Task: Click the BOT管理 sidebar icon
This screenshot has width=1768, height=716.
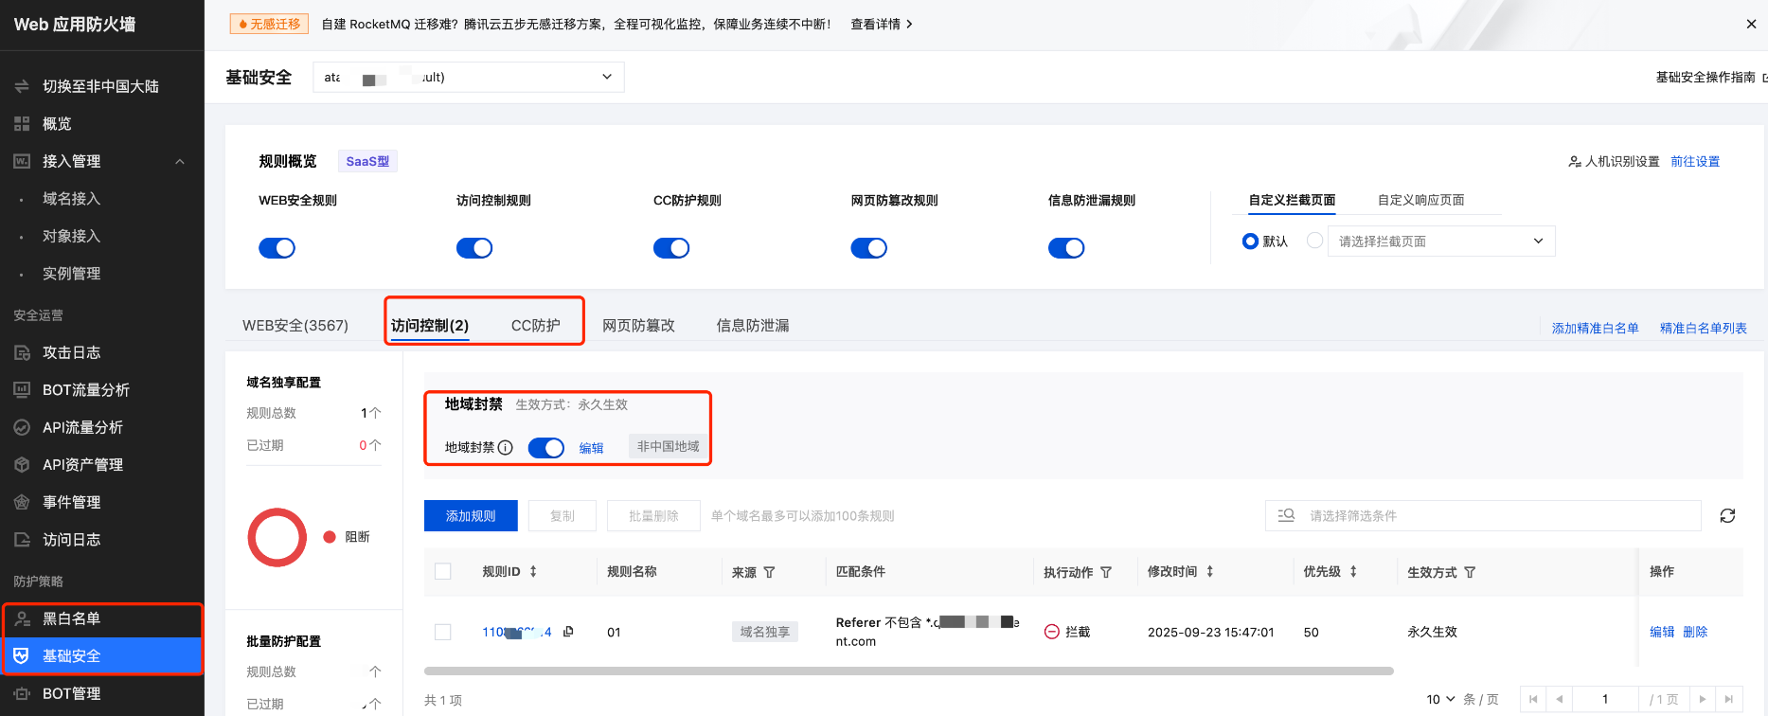Action: coord(22,693)
